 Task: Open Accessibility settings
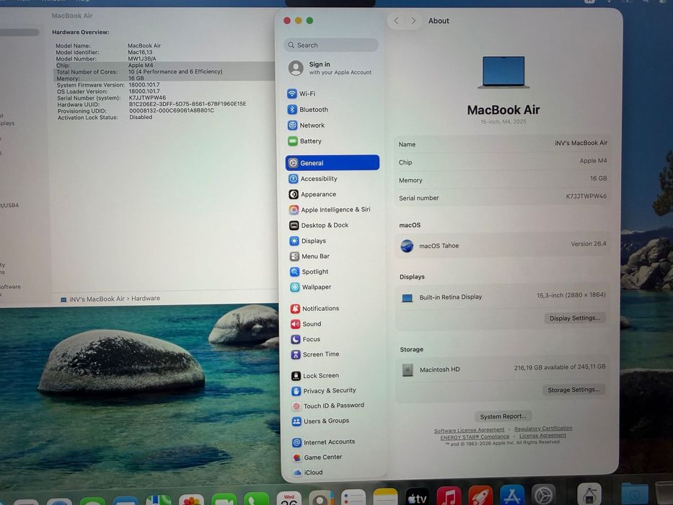[x=312, y=179]
